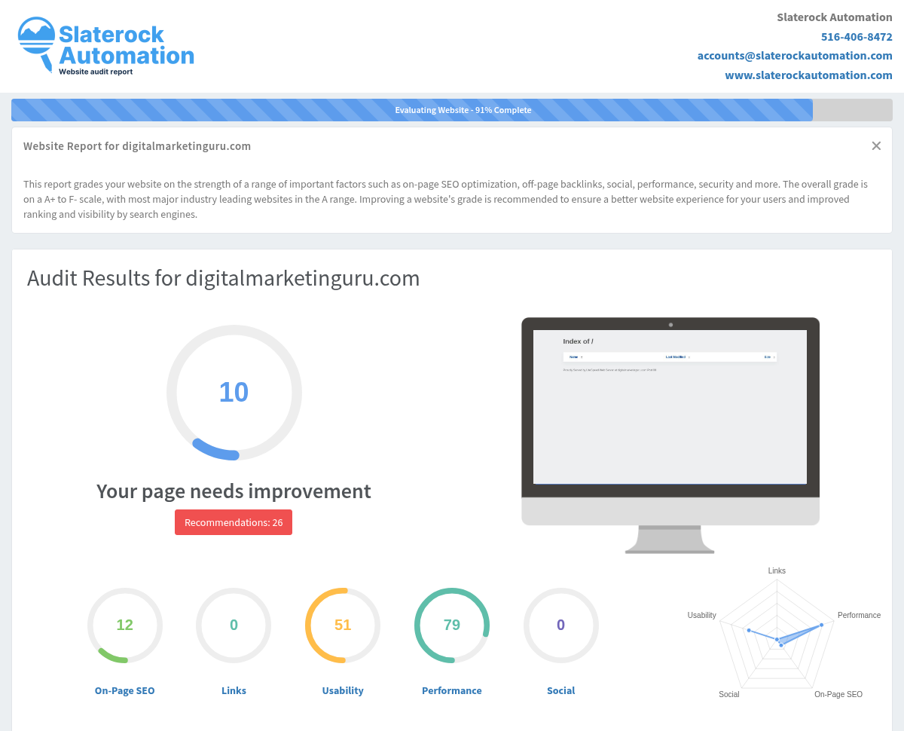Screen dimensions: 904x731
Task: Click the Usability gauge showing 51
Action: click(343, 625)
